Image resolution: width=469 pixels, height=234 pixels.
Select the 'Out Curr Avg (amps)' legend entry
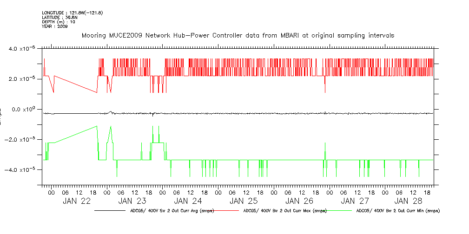172,211
